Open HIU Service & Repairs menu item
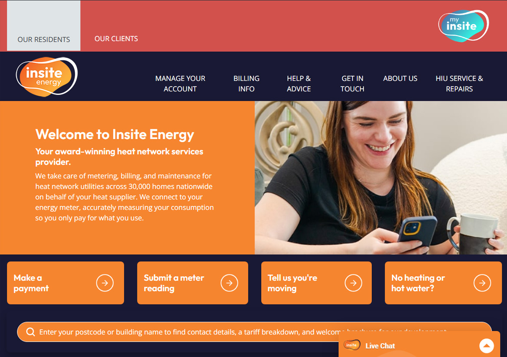 pyautogui.click(x=459, y=83)
